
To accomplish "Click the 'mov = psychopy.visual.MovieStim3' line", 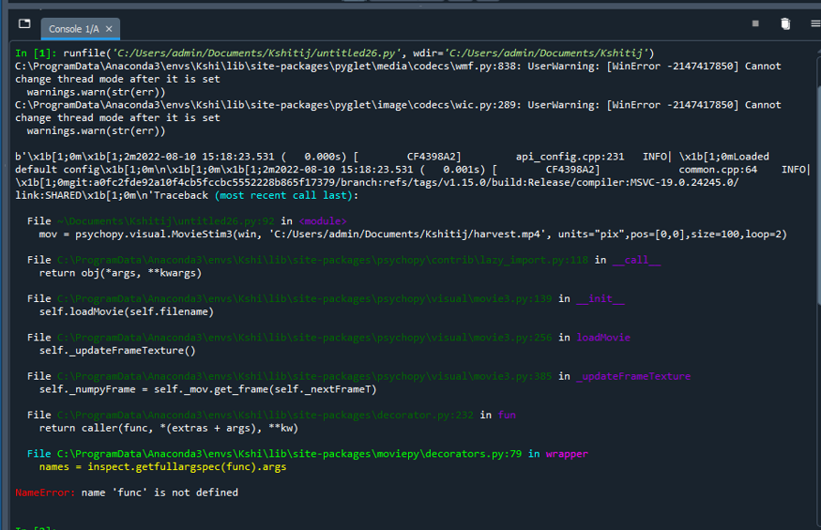I will tap(413, 235).
